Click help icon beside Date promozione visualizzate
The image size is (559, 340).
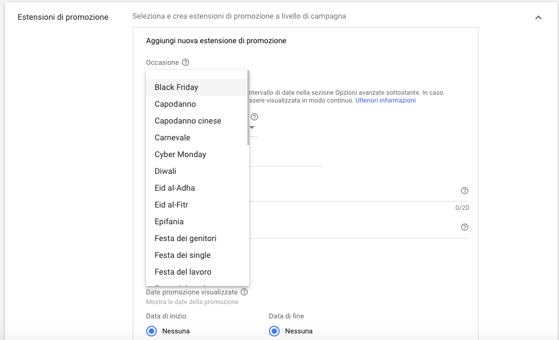pos(244,292)
